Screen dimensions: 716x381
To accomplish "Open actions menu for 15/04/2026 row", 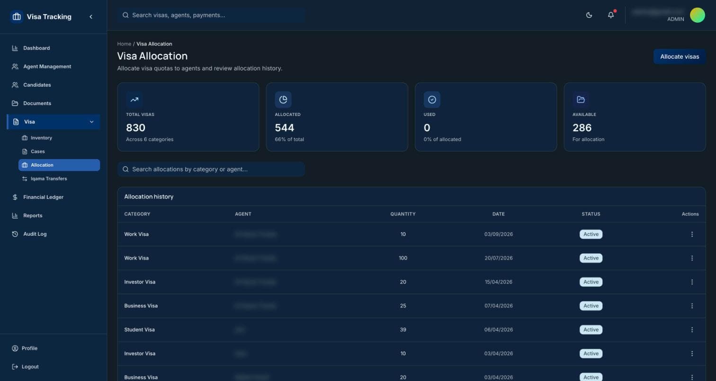I will (692, 282).
